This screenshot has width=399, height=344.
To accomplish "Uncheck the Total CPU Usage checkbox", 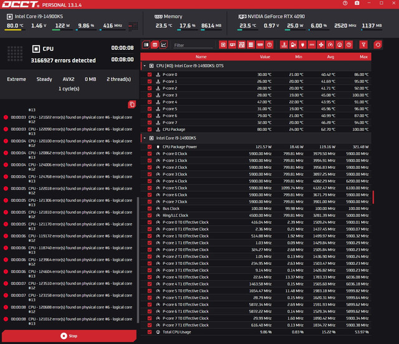I will click(x=150, y=332).
